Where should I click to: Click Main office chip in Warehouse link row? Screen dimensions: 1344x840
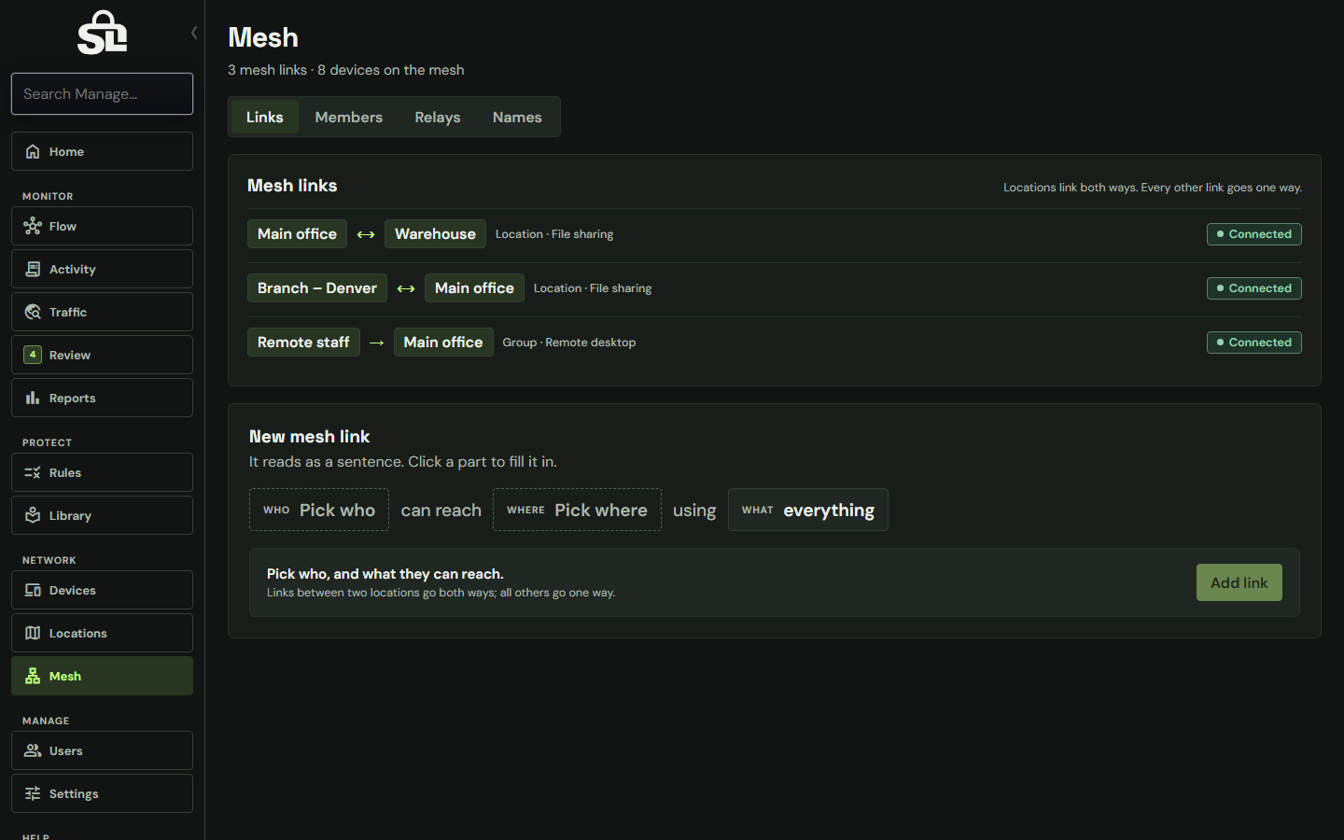tap(297, 233)
